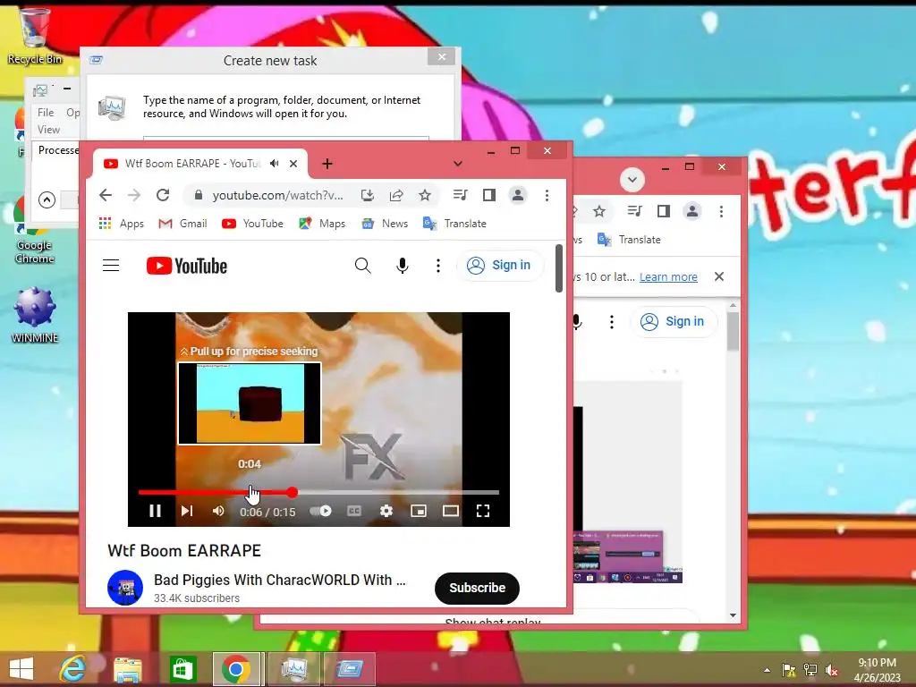Show hidden system tray icons
The height and width of the screenshot is (687, 916).
click(767, 670)
